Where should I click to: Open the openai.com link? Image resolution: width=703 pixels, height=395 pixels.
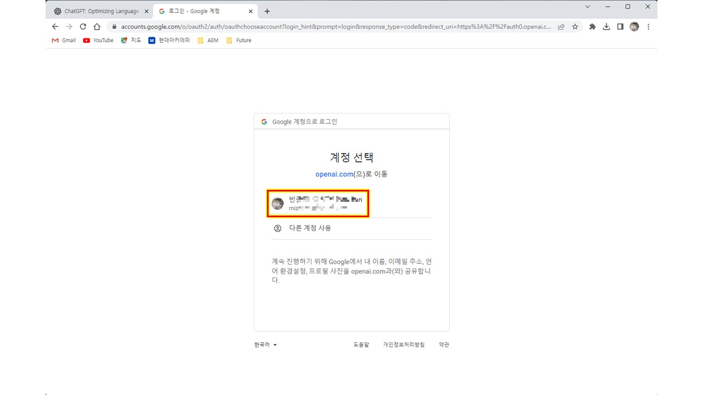coord(334,174)
